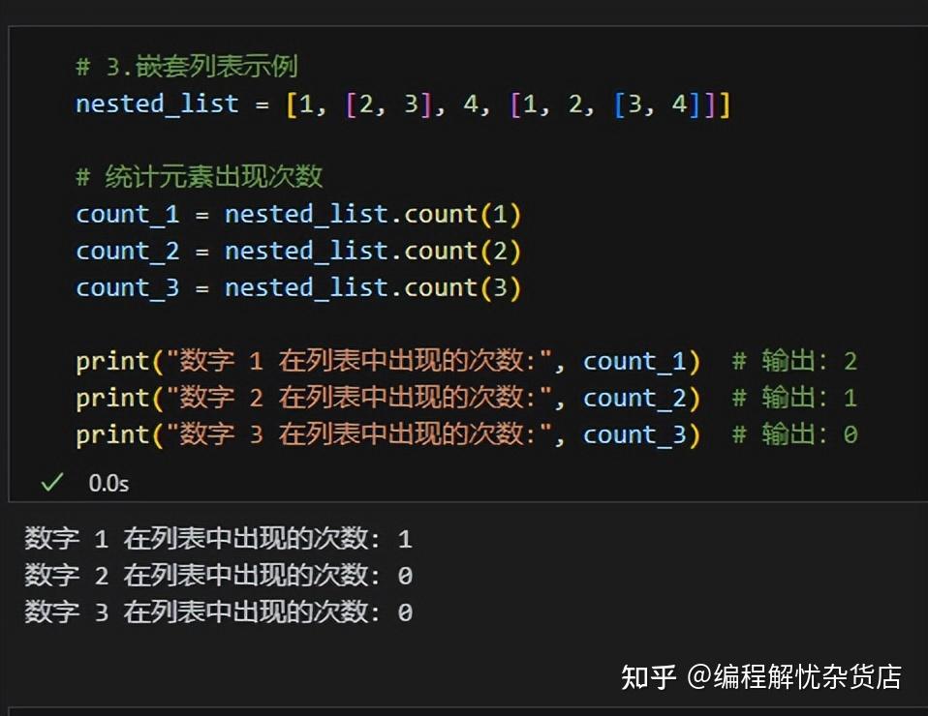Click the 0.0s execution time label

[108, 484]
